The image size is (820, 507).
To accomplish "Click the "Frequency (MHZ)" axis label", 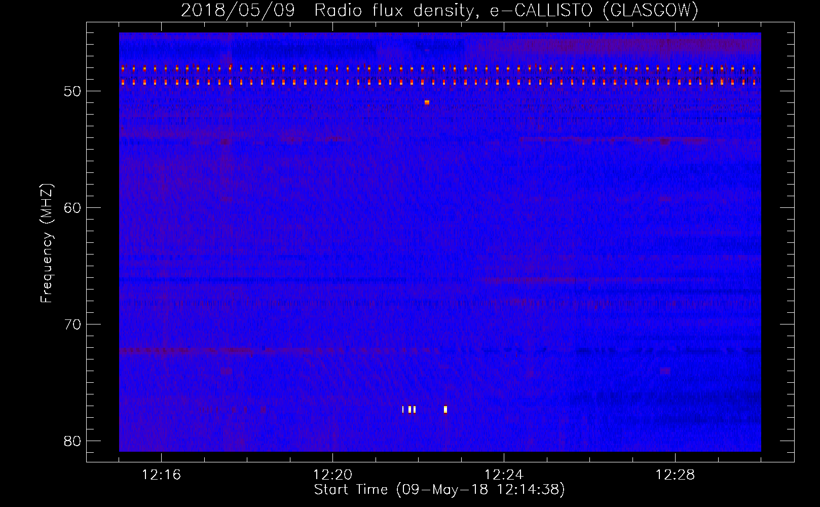I will click(47, 243).
